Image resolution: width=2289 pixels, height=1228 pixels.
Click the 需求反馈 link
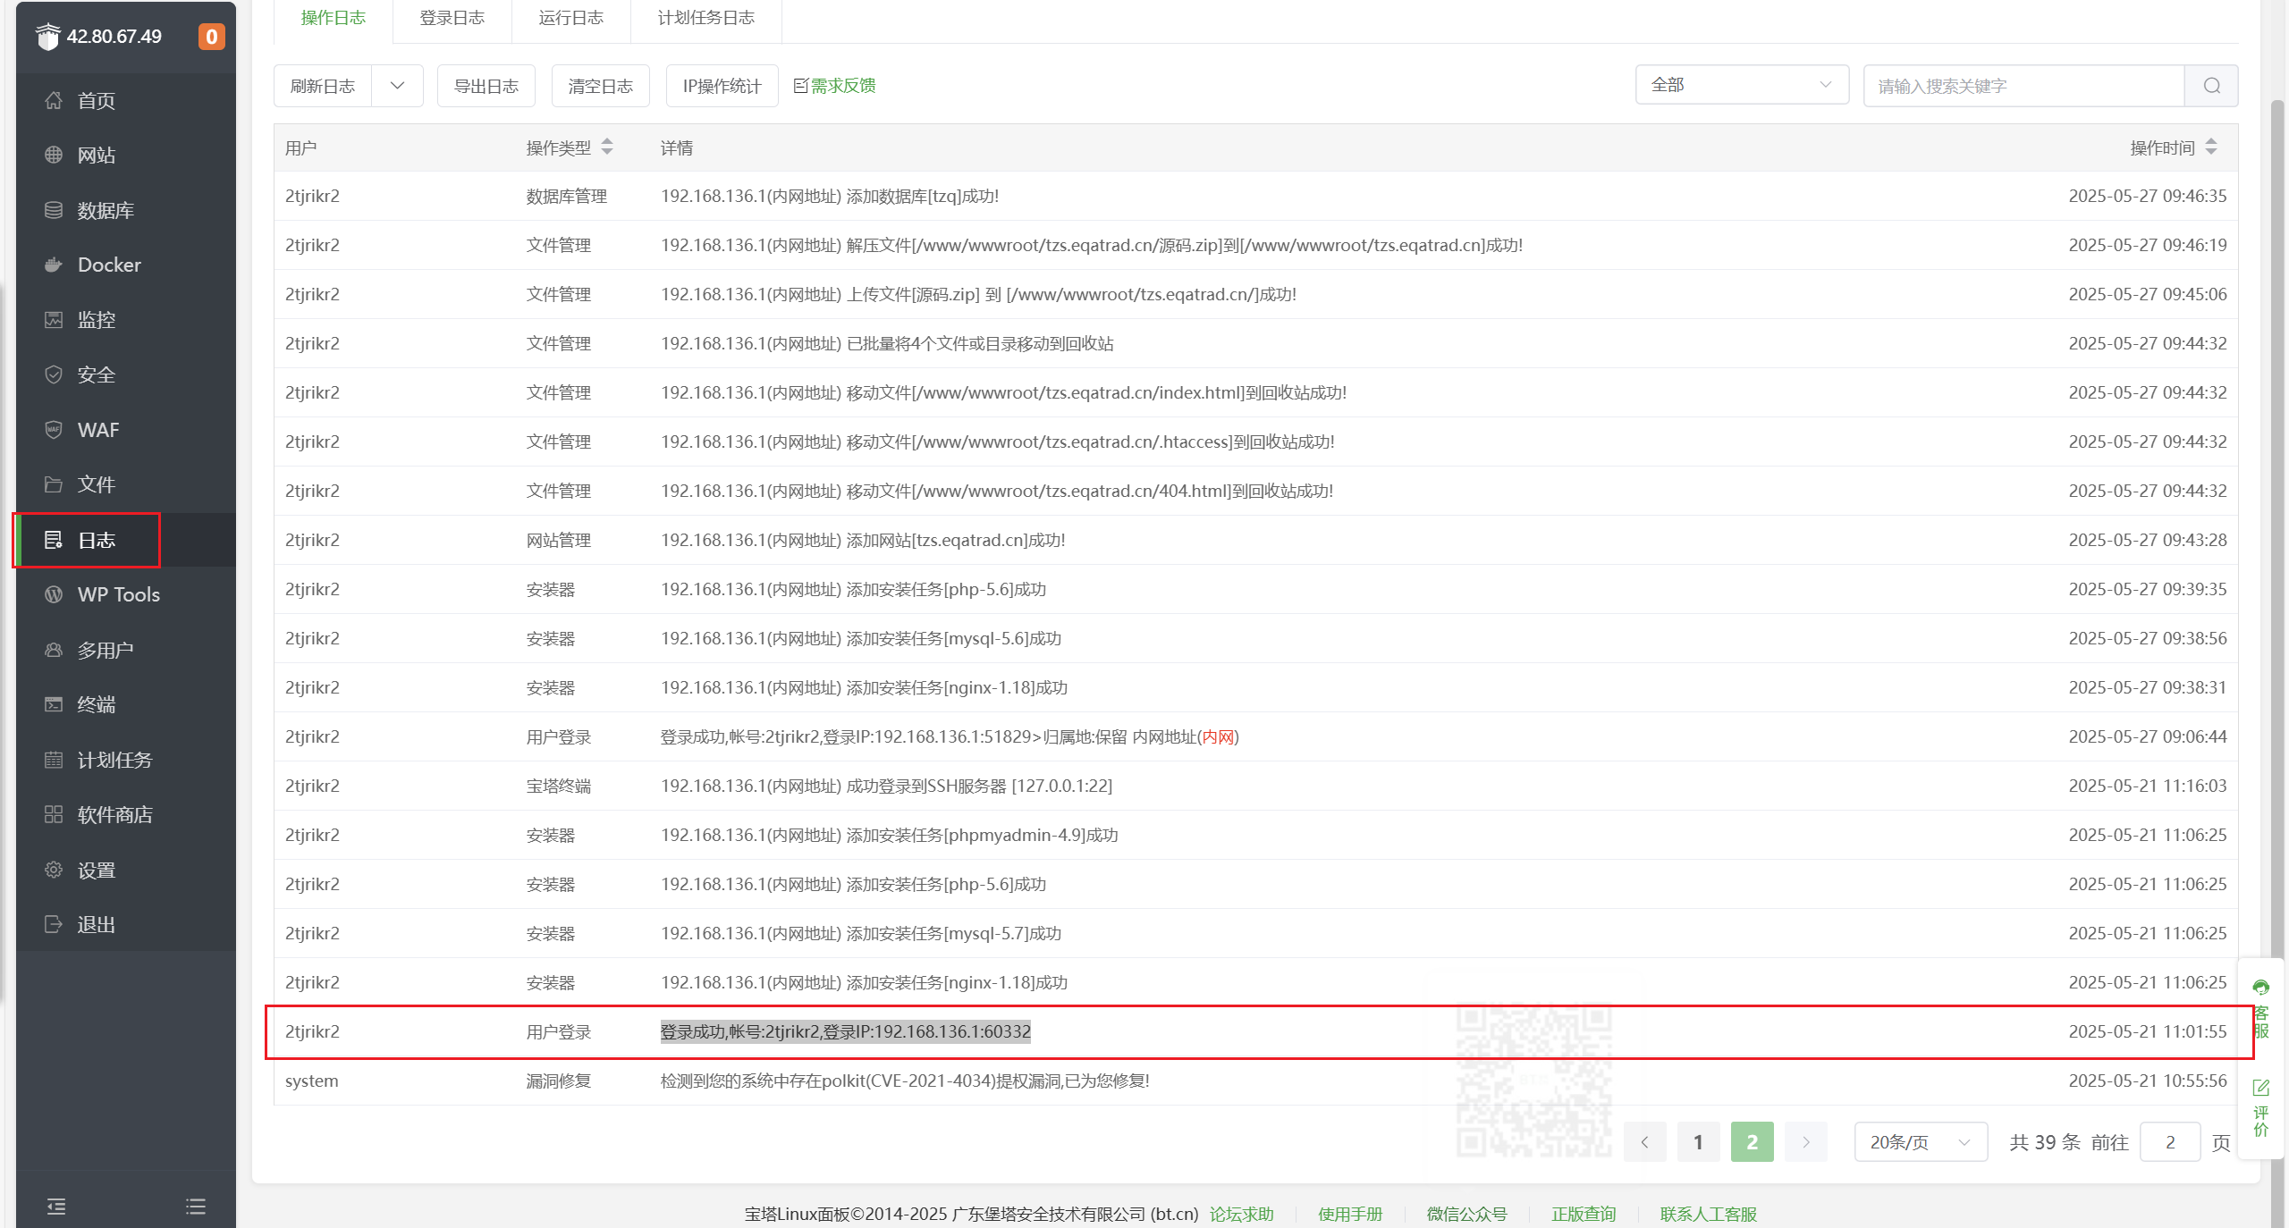[842, 86]
